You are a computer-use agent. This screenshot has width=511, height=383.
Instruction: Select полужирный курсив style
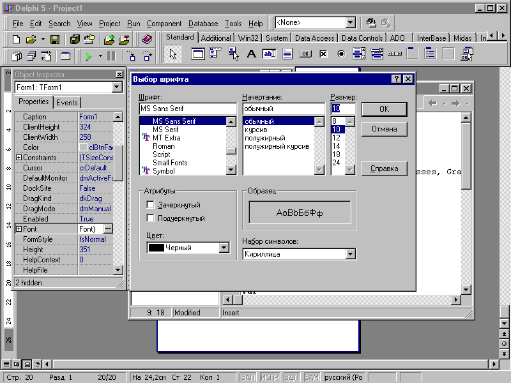pos(277,146)
